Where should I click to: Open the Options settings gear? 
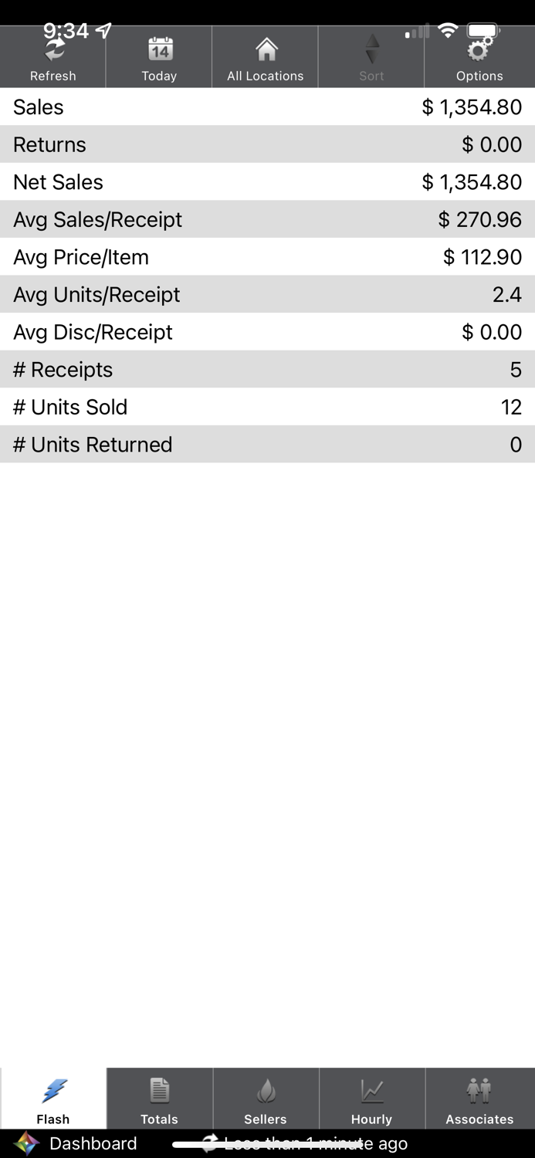(x=479, y=56)
